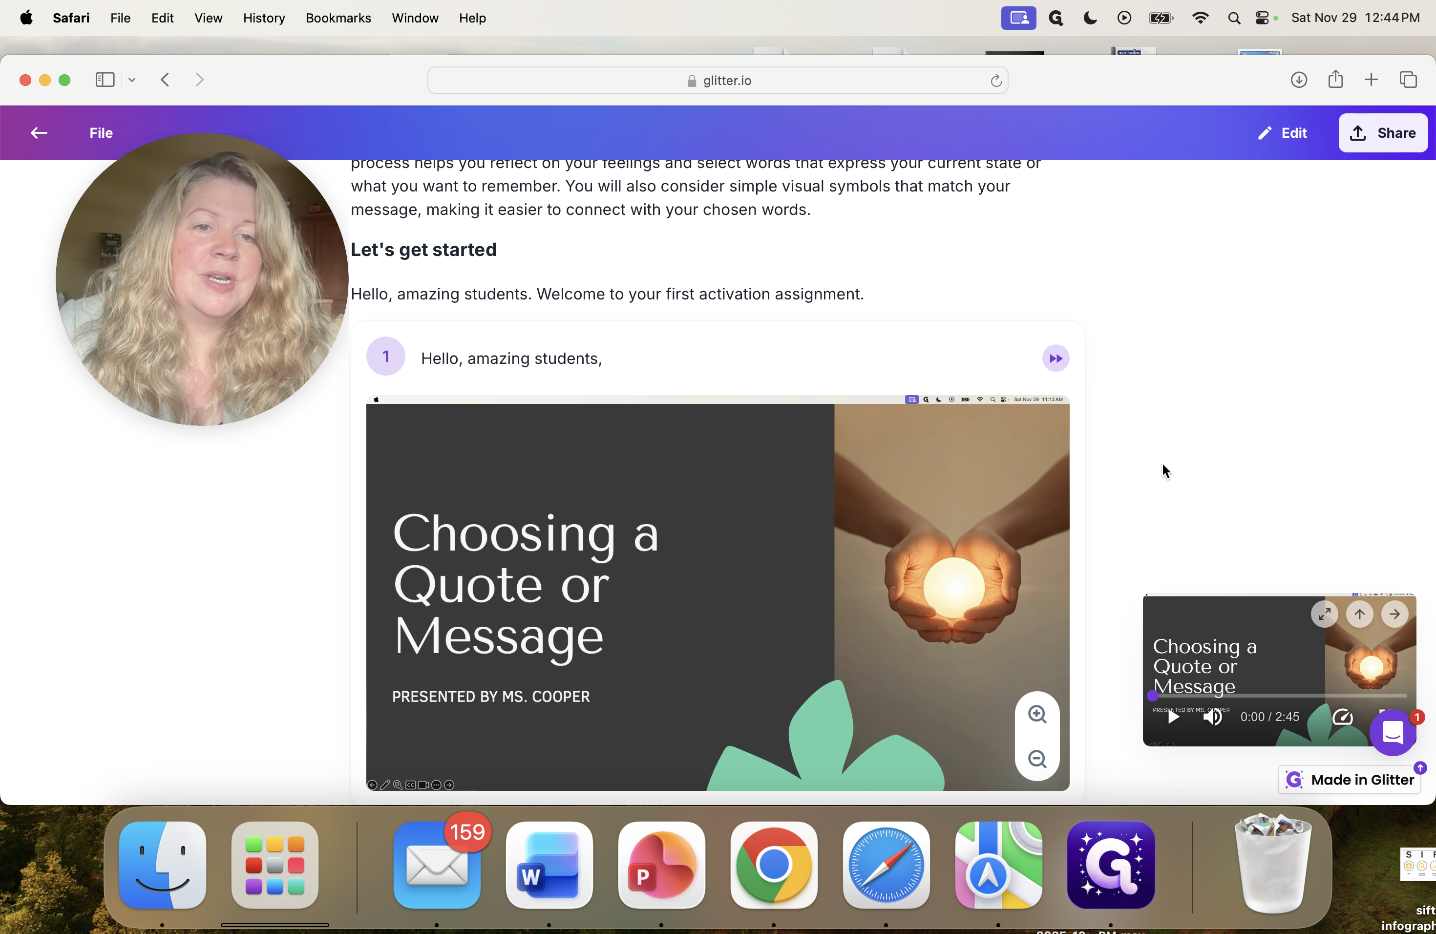Skip to step 1 with fast-forward button
Viewport: 1436px width, 934px height.
tap(1056, 359)
